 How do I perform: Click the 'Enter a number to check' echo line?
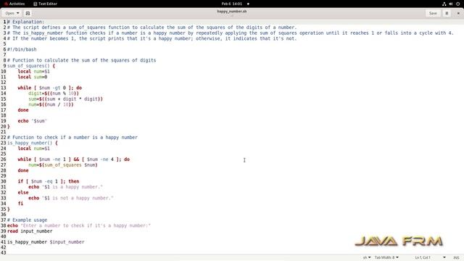click(x=79, y=225)
